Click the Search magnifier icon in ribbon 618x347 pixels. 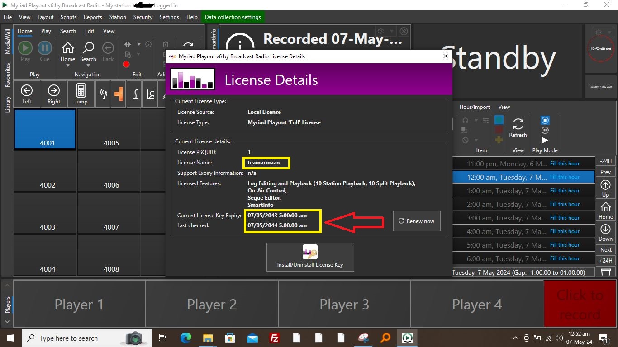click(x=88, y=47)
